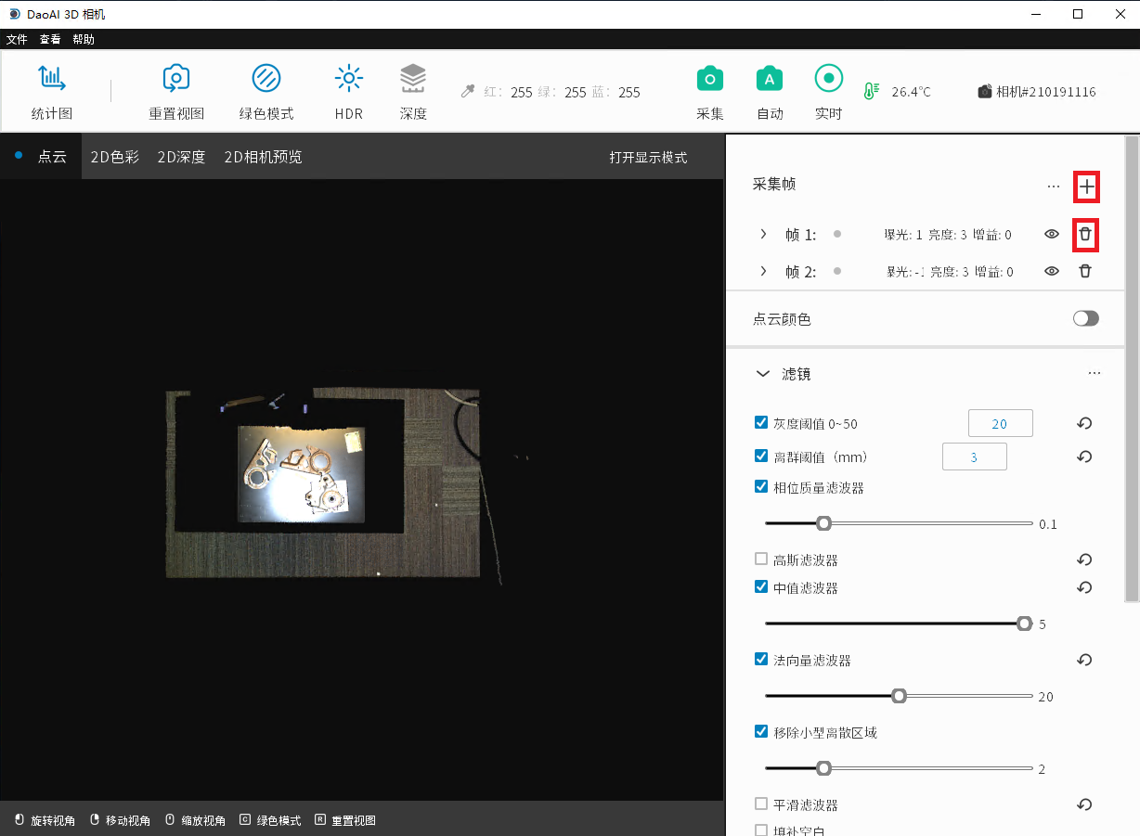Enable the 高斯滤波器 Gaussian filter checkbox
Image resolution: width=1140 pixels, height=836 pixels.
[x=761, y=559]
